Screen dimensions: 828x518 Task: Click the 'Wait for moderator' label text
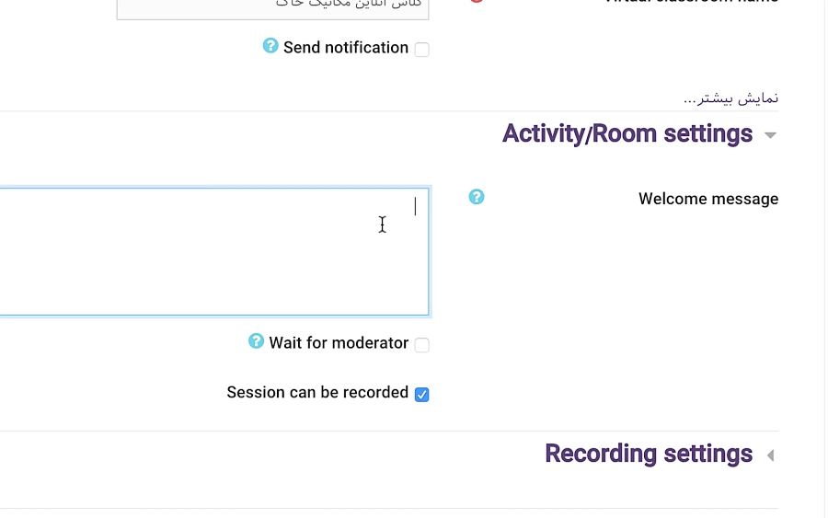click(x=339, y=343)
